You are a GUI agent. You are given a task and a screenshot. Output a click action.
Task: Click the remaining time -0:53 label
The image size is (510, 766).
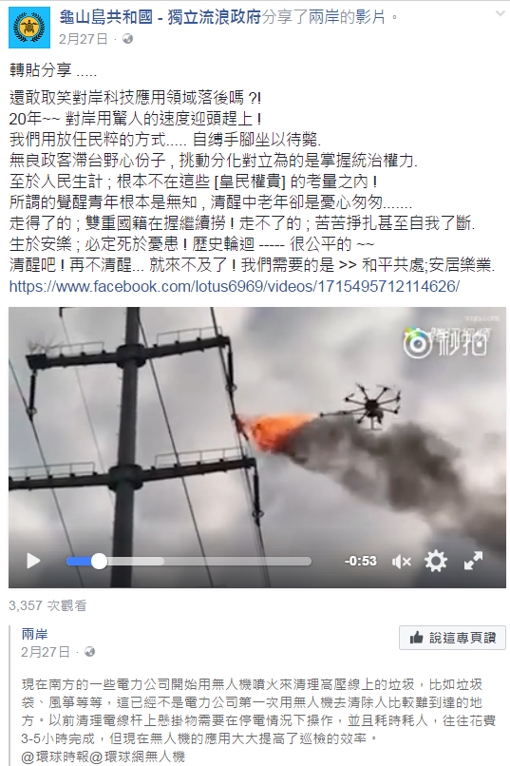click(x=360, y=562)
